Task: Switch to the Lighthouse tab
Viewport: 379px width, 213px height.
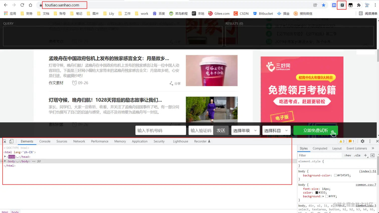Action: point(180,141)
